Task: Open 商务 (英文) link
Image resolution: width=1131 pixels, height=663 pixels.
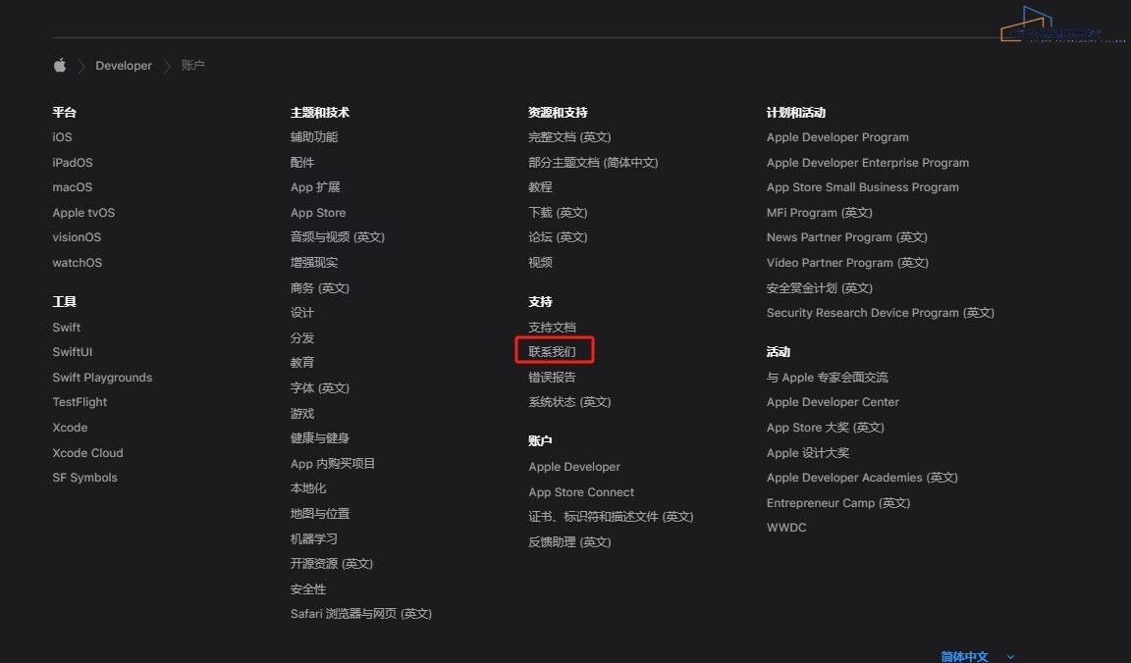Action: click(x=319, y=287)
